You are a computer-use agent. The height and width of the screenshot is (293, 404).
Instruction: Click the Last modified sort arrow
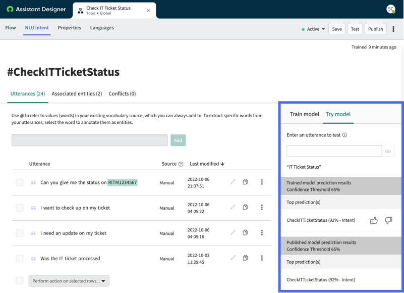coord(222,164)
